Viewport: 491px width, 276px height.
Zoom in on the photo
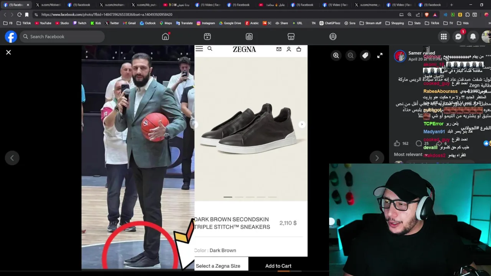pos(336,56)
